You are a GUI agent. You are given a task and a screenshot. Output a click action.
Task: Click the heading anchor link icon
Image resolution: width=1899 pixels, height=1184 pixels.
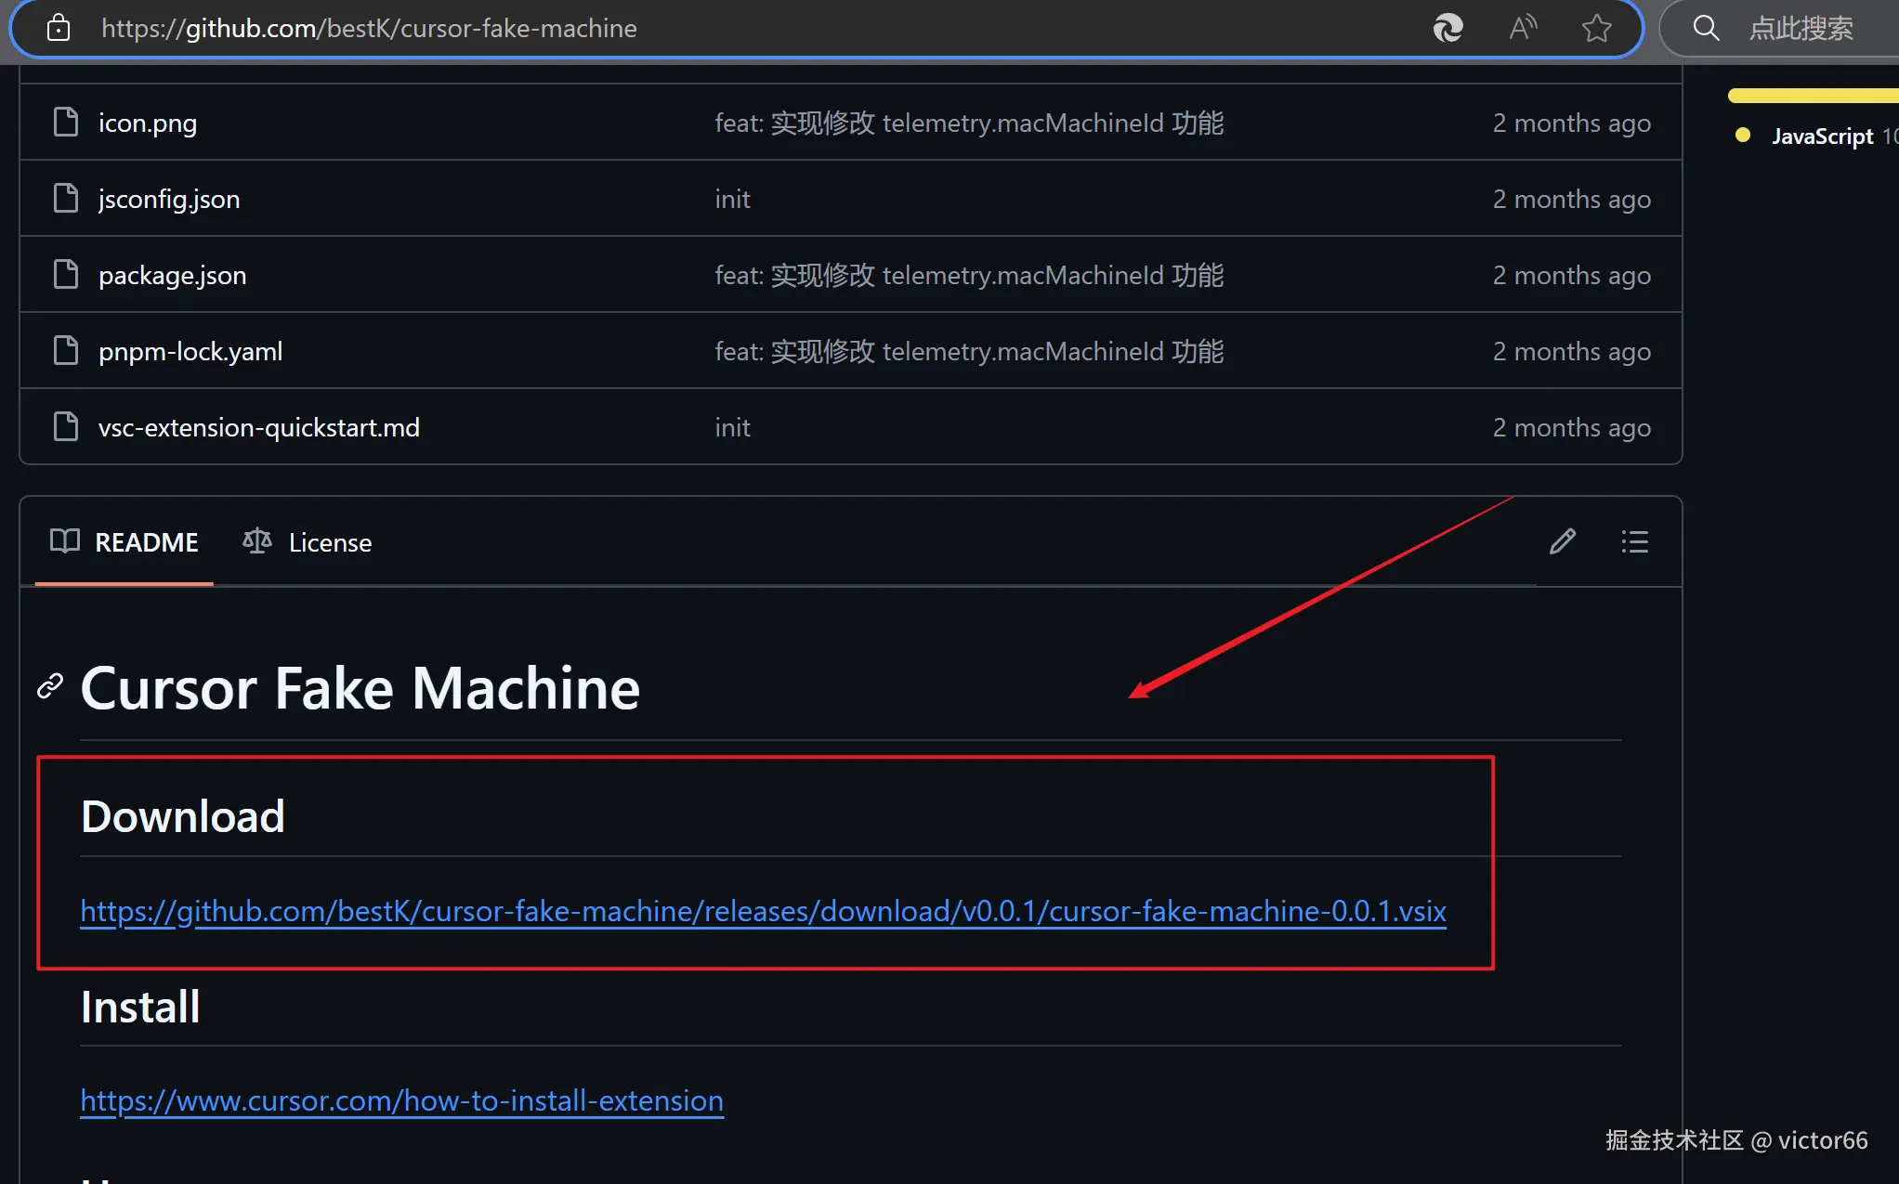50,686
